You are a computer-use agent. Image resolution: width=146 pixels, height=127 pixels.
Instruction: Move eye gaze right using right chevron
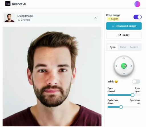pyautogui.click(x=131, y=66)
